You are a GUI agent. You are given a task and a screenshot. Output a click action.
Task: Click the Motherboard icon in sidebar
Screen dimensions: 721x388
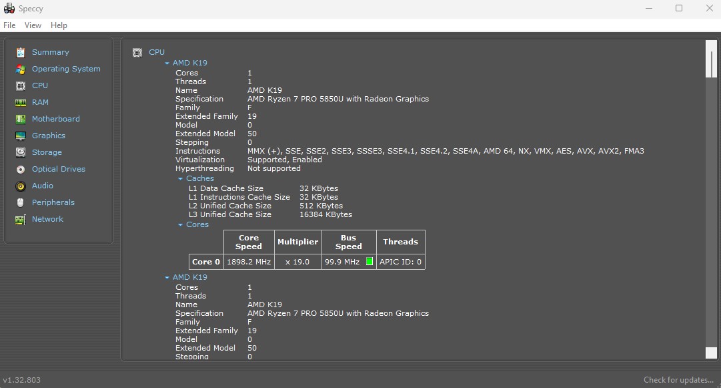[21, 120]
